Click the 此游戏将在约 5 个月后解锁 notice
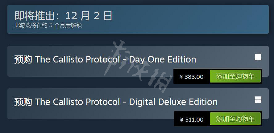Viewport: 274px width, 133px height. 48,25
